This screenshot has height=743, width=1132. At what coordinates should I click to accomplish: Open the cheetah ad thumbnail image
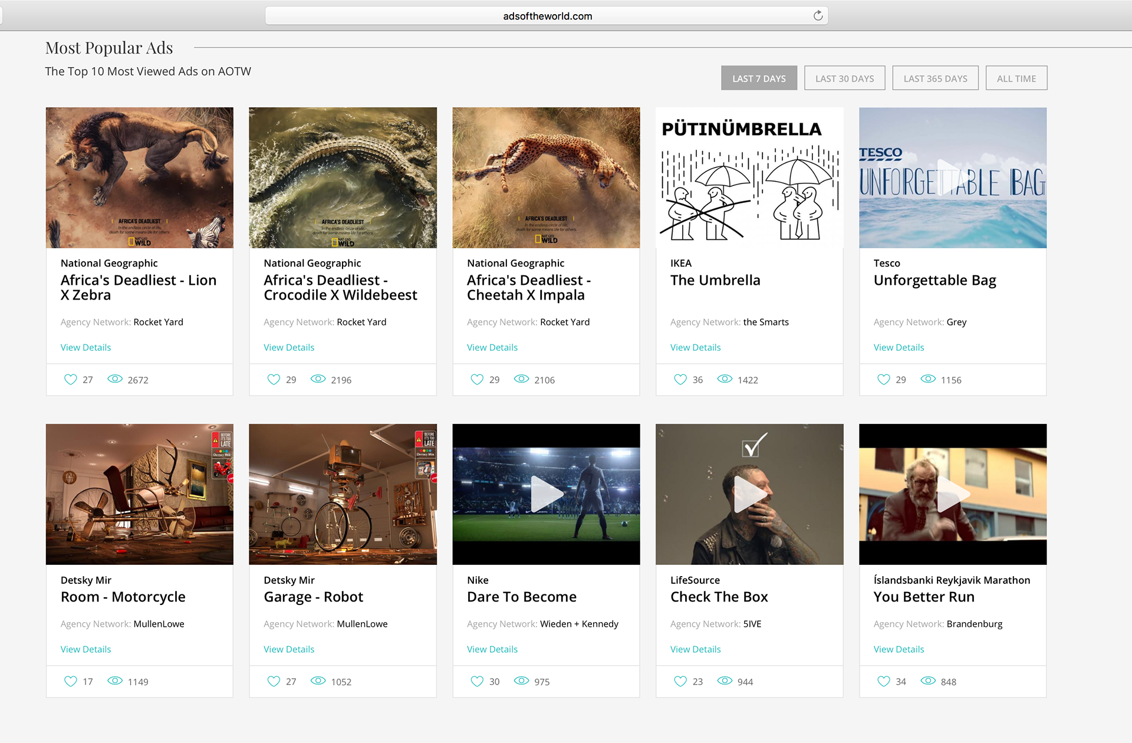tap(546, 177)
